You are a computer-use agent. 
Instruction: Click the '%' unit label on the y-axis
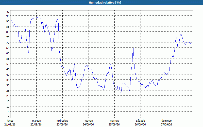8,12
